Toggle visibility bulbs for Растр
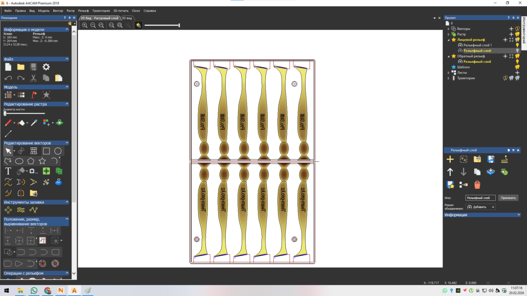The image size is (527, 296). (x=517, y=34)
